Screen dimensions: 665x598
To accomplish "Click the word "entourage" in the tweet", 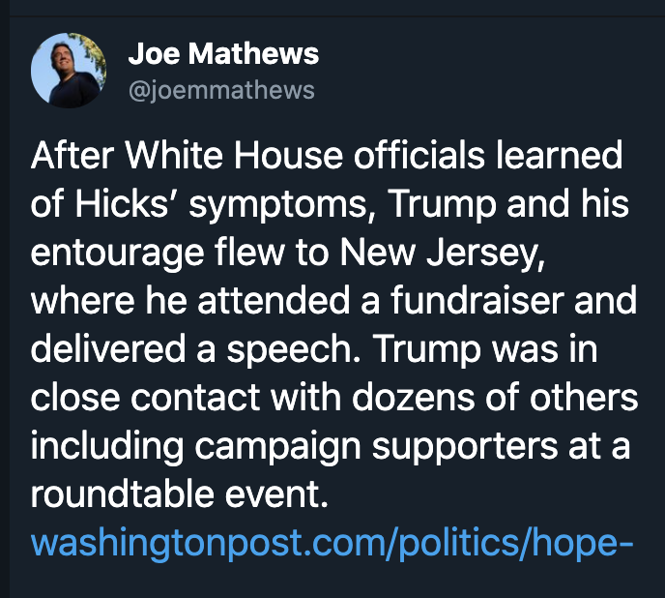I will (x=118, y=254).
